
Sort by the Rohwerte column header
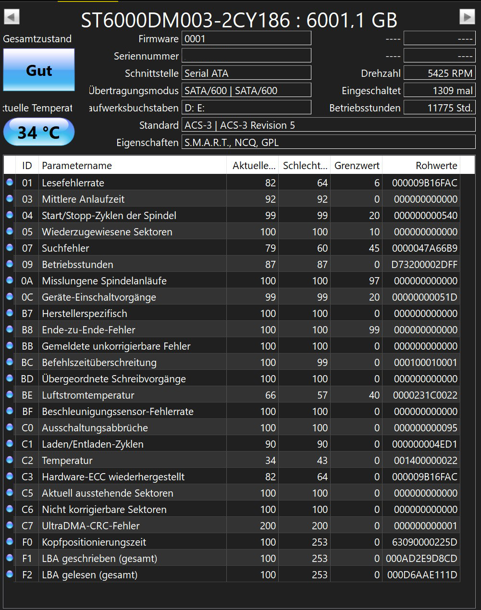click(x=421, y=165)
